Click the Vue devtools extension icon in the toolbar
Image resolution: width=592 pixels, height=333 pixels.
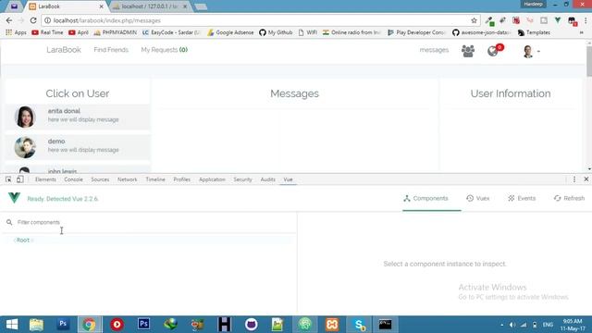pos(558,20)
